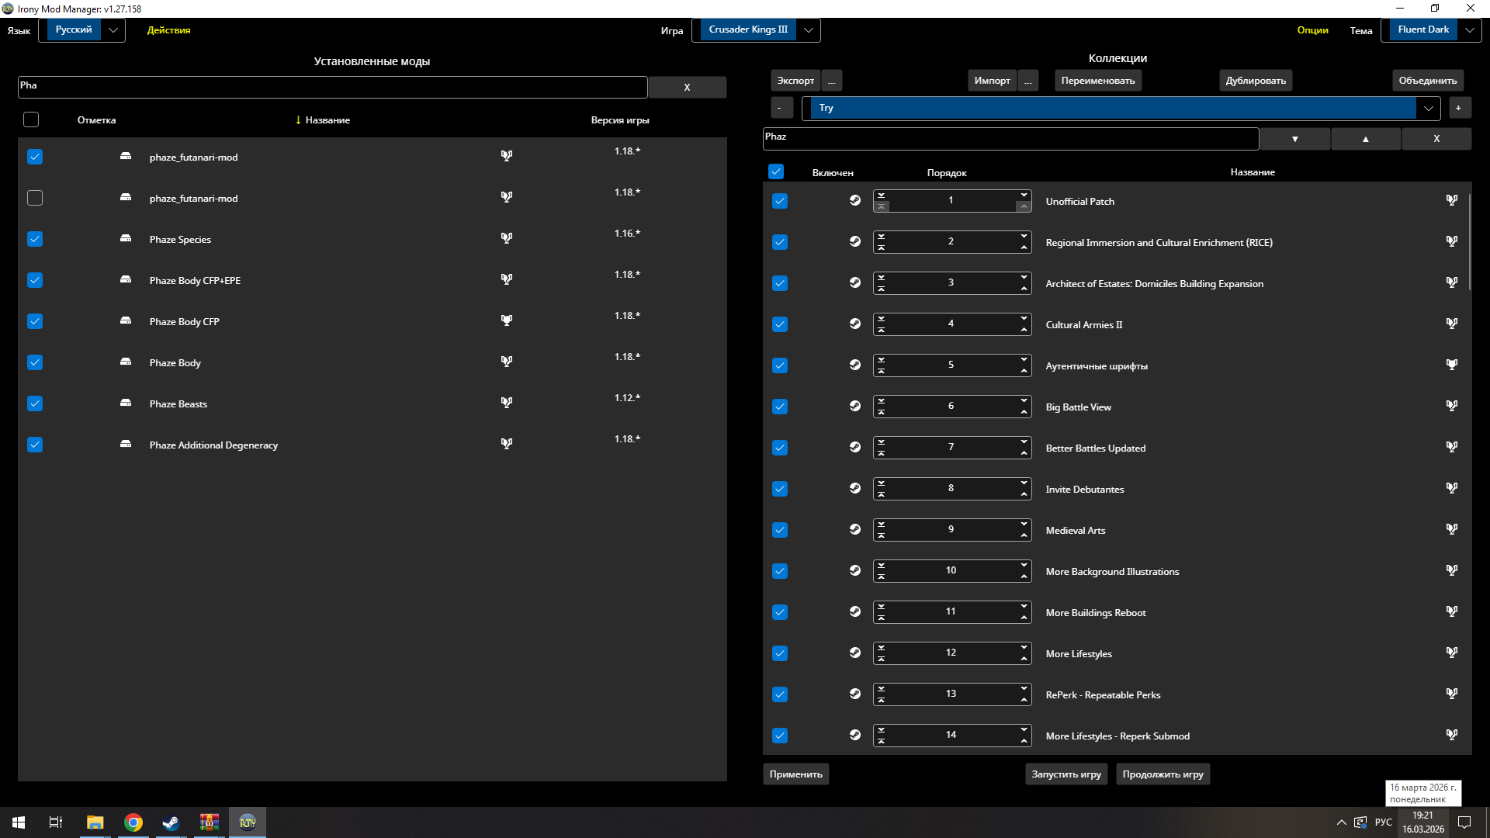Click the Steam source icon for Invite Debutantes
The height and width of the screenshot is (838, 1490).
click(x=855, y=488)
